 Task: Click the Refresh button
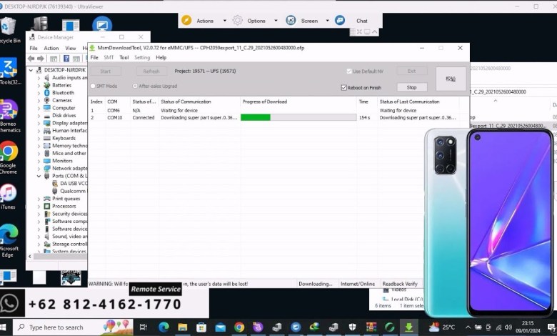[x=151, y=71]
